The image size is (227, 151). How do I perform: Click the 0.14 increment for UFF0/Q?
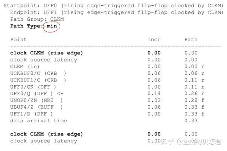(154, 94)
